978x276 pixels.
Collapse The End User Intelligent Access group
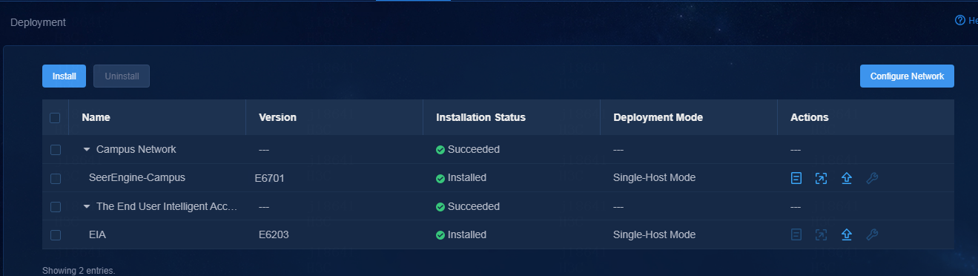[x=87, y=206]
